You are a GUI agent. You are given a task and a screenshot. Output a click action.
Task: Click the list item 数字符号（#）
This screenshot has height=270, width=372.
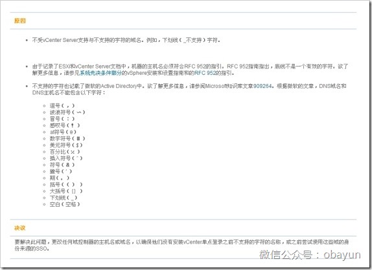[x=67, y=138]
